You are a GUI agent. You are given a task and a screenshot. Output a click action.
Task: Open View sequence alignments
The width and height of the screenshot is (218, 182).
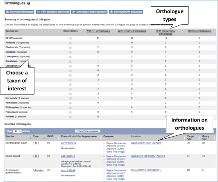[x=53, y=12]
